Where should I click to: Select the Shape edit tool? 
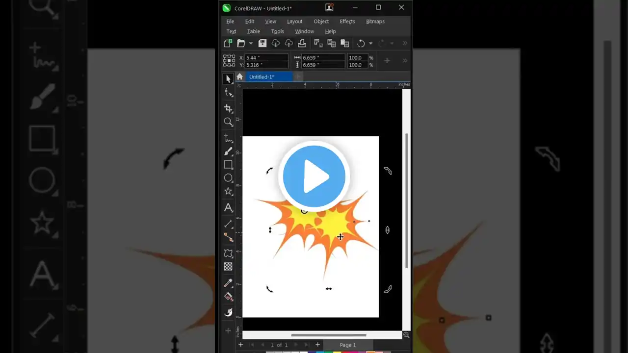228,93
